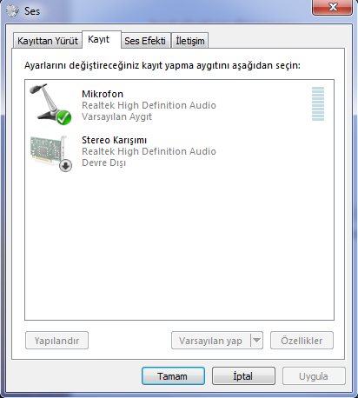358x398 pixels.
Task: Click the Ses speaker icon in title bar
Action: click(12, 11)
